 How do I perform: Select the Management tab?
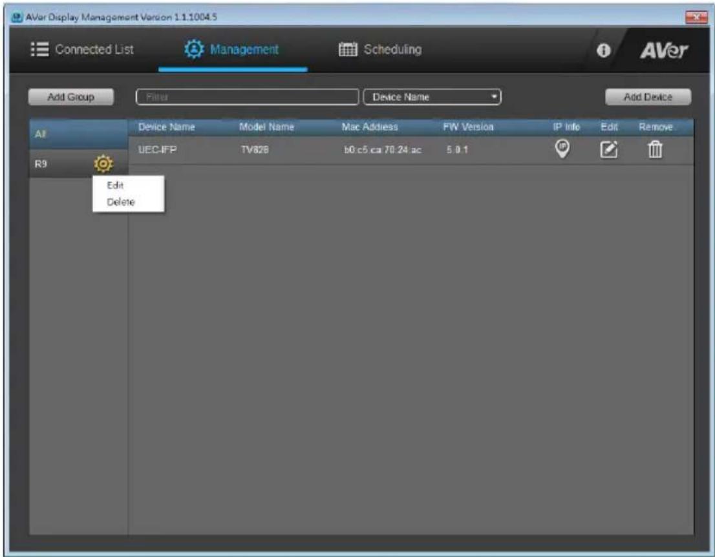(x=231, y=49)
